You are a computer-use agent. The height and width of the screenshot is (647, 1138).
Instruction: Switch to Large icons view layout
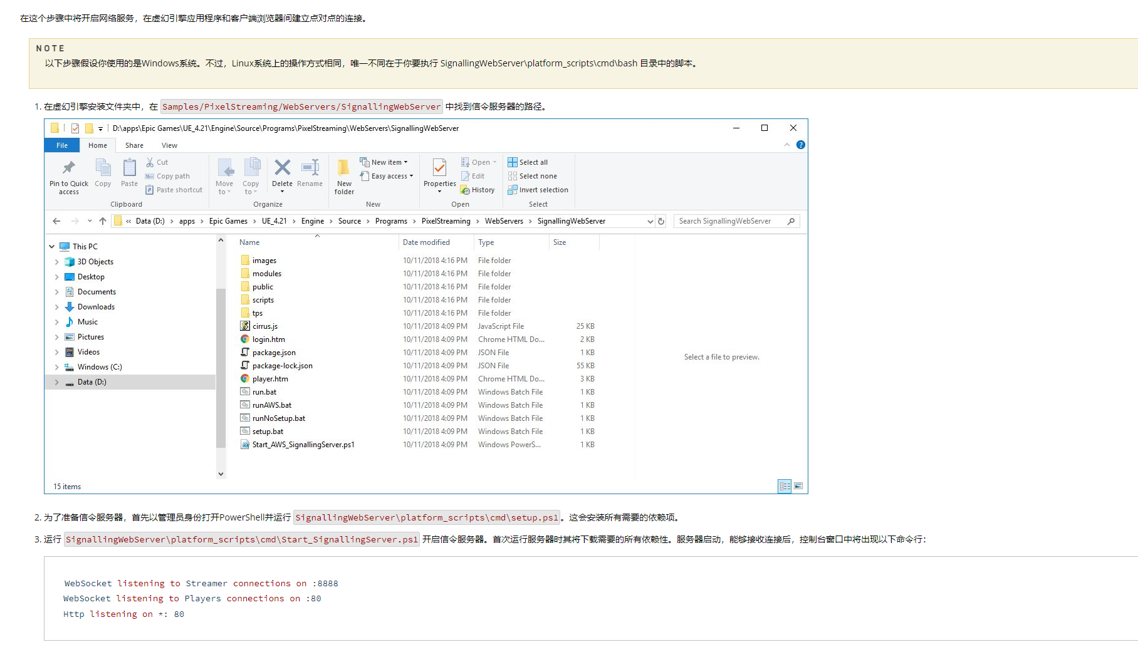coord(798,486)
